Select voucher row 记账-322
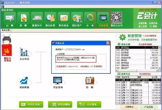Image resolution: width=162 pixels, height=110 pixels. point(138,80)
